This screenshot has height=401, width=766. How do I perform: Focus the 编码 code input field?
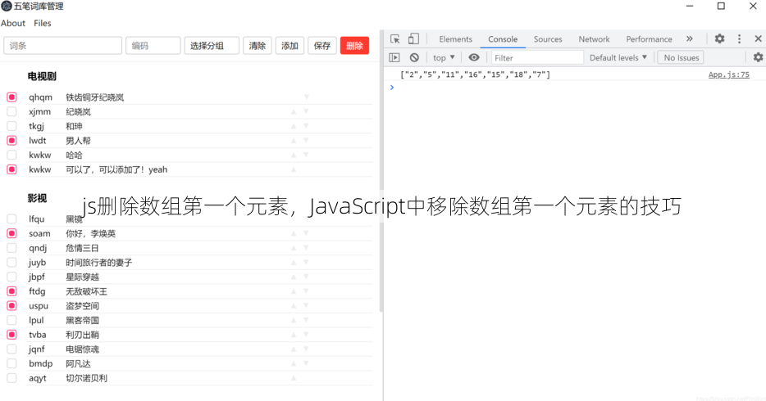[153, 46]
